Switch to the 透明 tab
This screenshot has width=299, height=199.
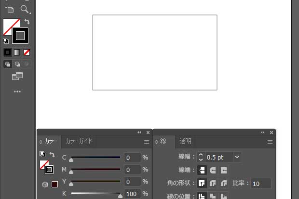[185, 141]
